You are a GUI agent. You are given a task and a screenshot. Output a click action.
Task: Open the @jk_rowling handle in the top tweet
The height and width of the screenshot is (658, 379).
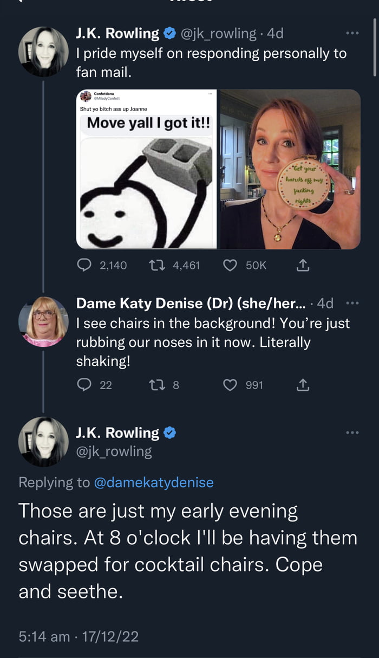coord(218,34)
